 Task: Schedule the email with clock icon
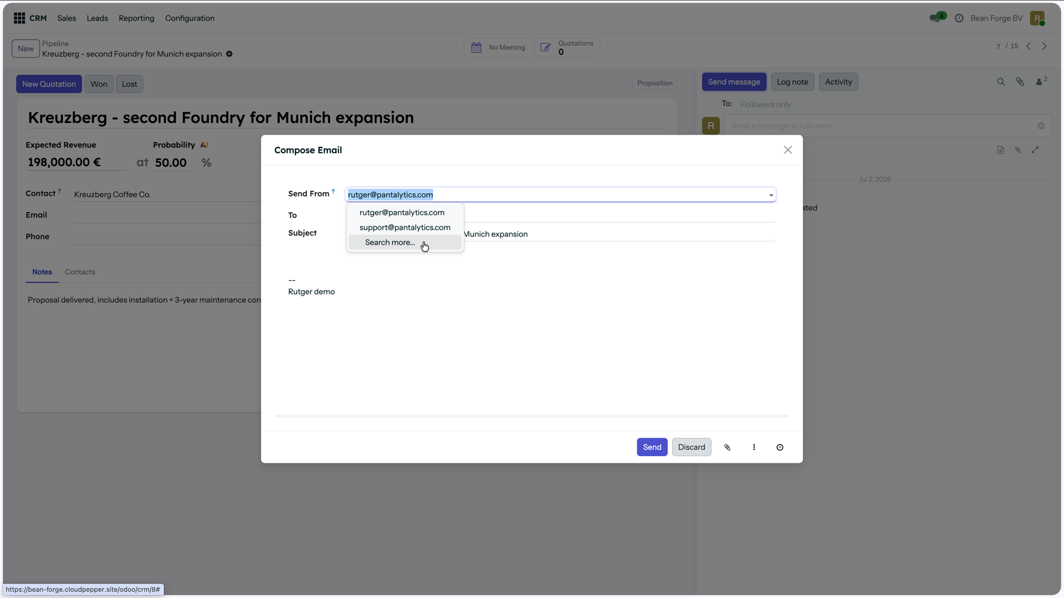[780, 447]
